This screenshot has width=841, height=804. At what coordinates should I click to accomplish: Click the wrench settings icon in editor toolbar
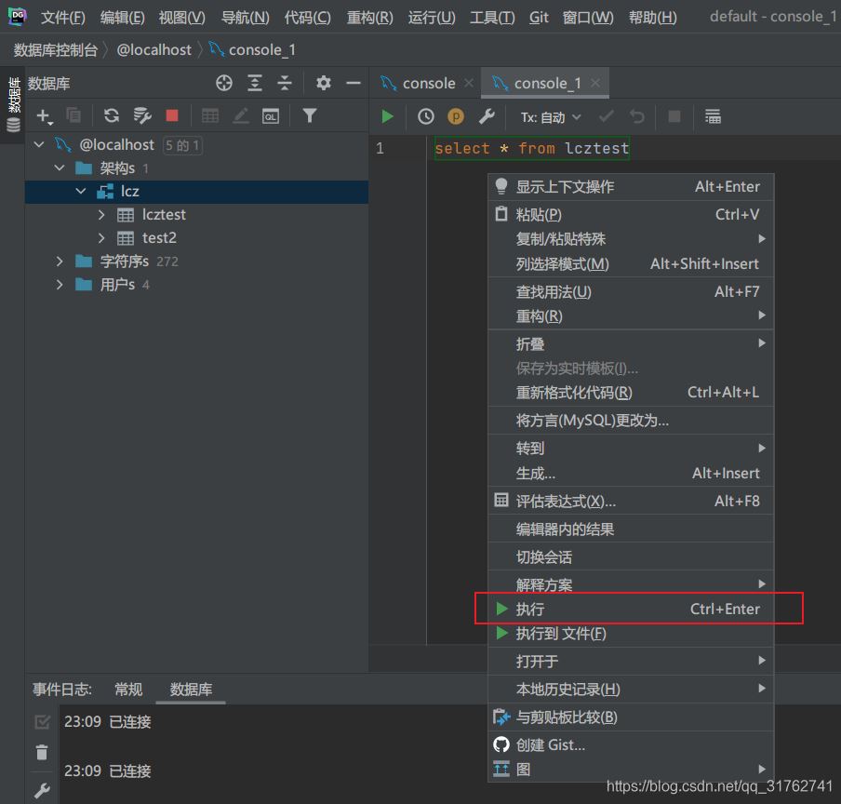coord(486,116)
